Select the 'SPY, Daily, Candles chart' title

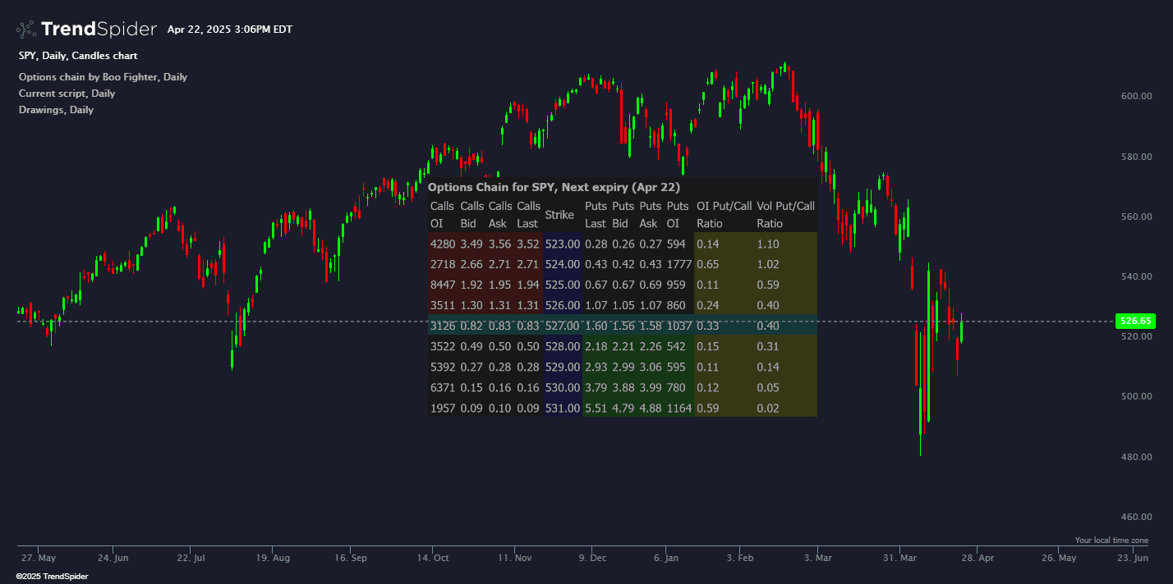pyautogui.click(x=78, y=56)
